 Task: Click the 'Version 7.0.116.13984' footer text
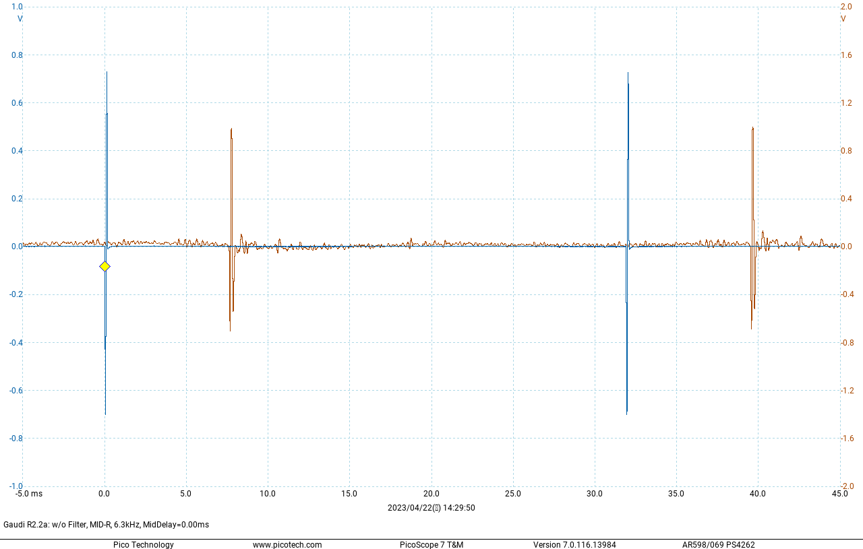point(574,545)
